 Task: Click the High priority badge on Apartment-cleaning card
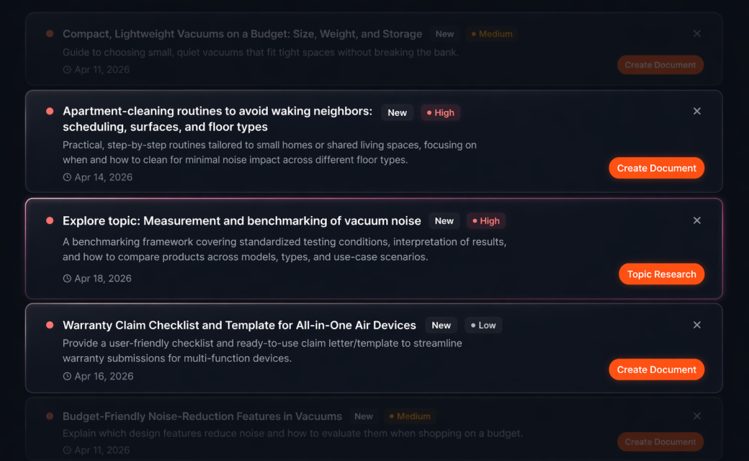440,112
